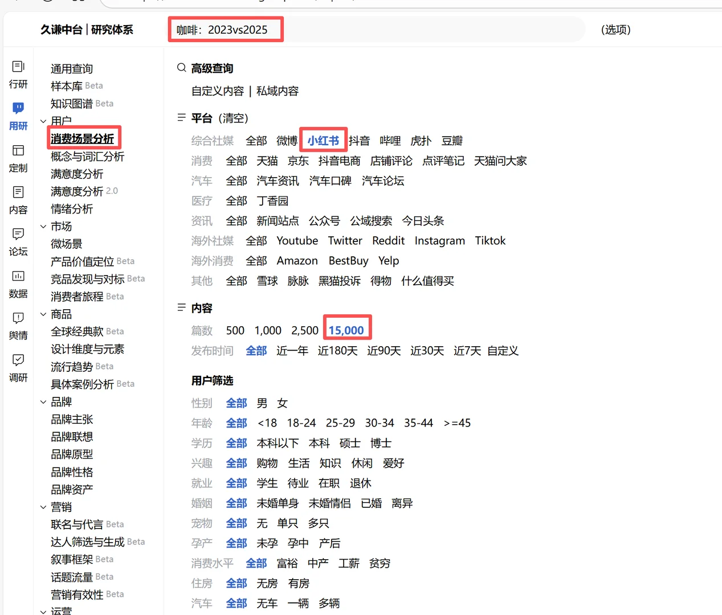The height and width of the screenshot is (615, 722).
Task: Click the list icon beside 内容
Action: (182, 307)
